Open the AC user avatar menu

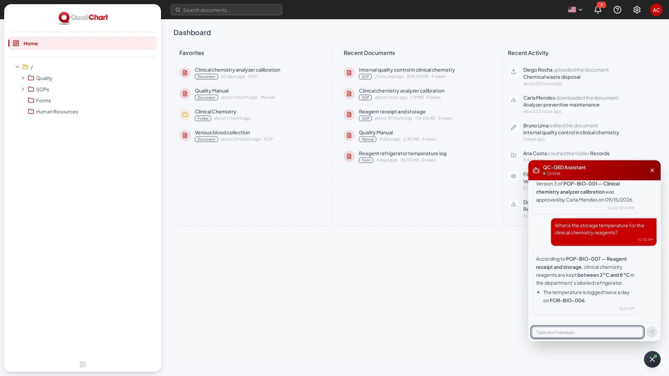coord(656,10)
